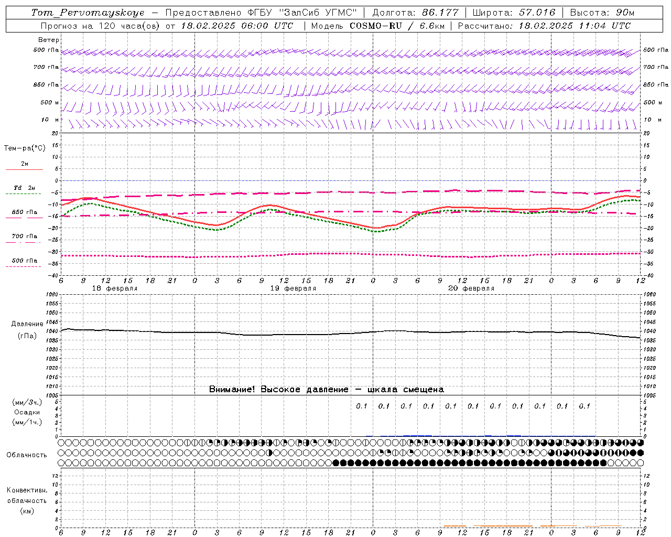Click the 'Прогноз на 120 часа(ов)' forecast text
This screenshot has width=671, height=537.
point(100,26)
